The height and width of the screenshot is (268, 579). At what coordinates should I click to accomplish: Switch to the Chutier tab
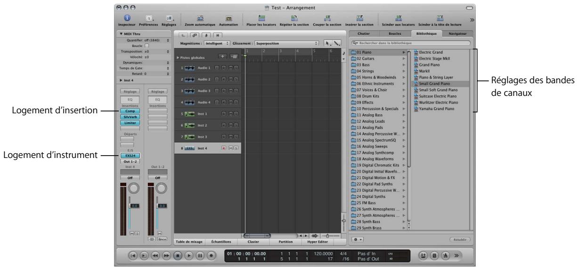tap(364, 34)
